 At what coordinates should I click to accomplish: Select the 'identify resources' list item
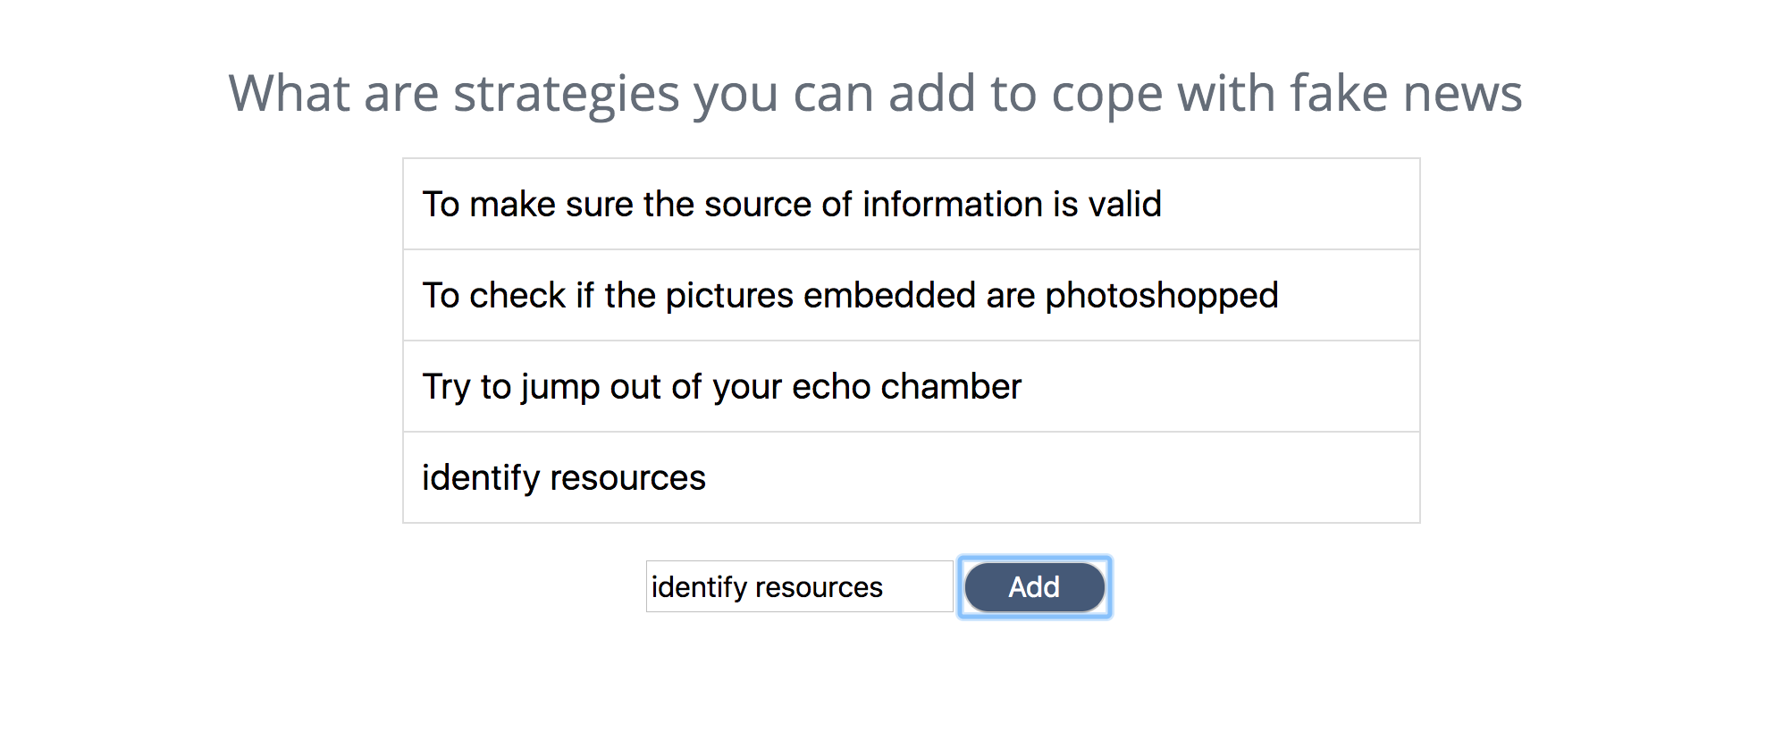(x=911, y=478)
